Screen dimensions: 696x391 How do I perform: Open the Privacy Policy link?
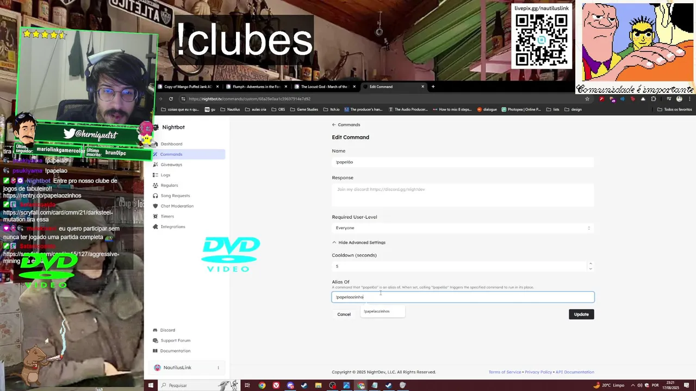(x=538, y=372)
